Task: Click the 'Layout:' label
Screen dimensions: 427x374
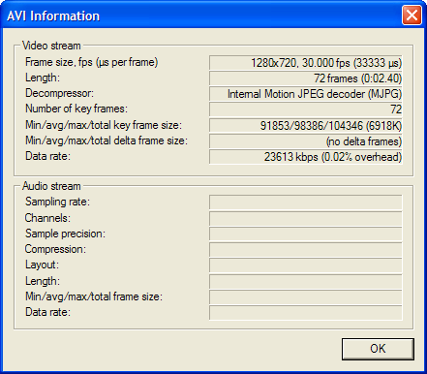Action: (x=42, y=265)
